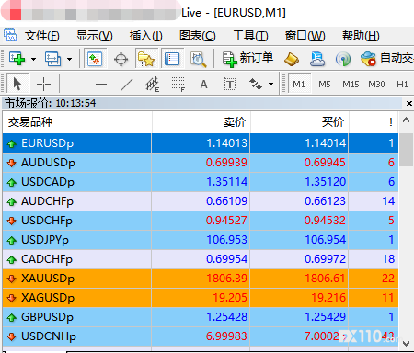
Task: Switch to M30 timeframe
Action: (376, 84)
